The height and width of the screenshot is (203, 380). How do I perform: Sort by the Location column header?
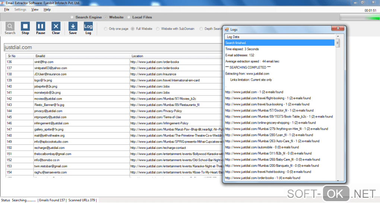pyautogui.click(x=176, y=56)
